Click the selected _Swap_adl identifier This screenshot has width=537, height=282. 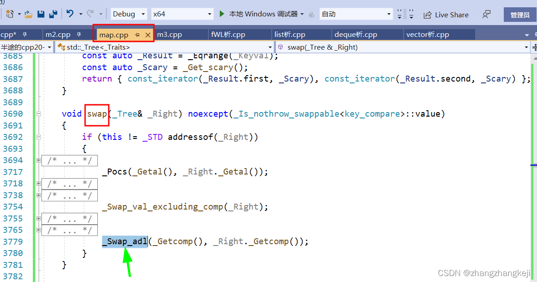[x=125, y=241]
